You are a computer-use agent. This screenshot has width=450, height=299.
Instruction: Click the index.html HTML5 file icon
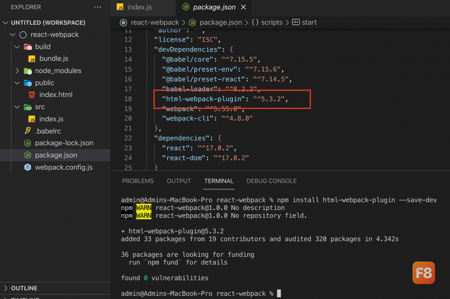point(32,95)
